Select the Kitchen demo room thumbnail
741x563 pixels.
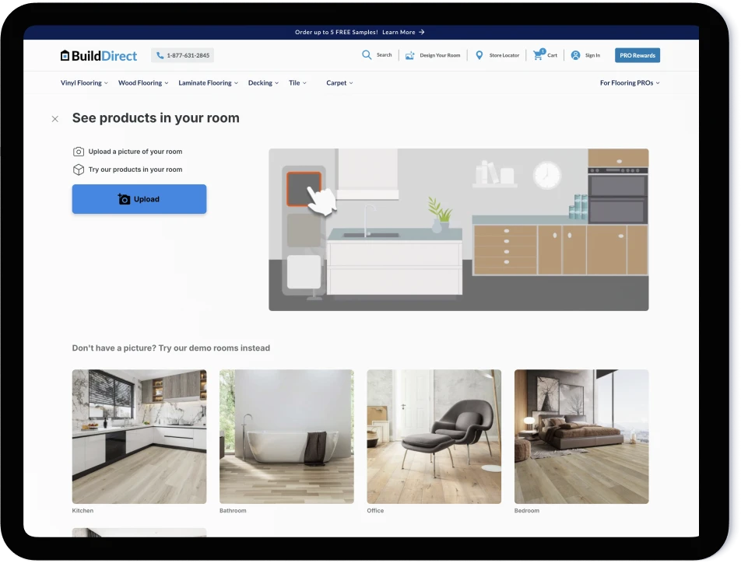tap(139, 436)
